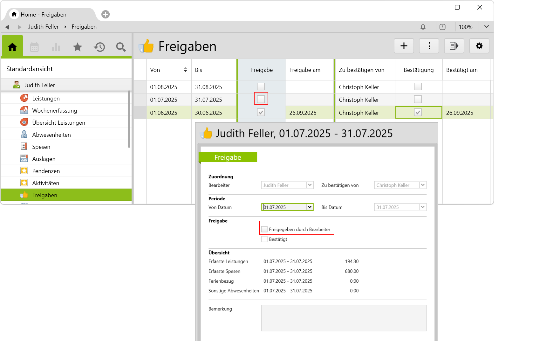This screenshot has width=553, height=346.
Task: Click the search magnifier icon
Action: point(121,47)
